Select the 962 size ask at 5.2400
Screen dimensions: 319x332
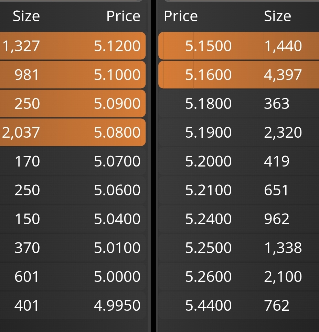pyautogui.click(x=239, y=219)
